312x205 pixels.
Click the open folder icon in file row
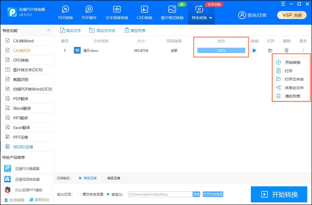pos(270,51)
